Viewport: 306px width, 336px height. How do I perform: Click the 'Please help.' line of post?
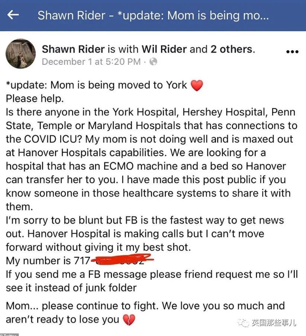[x=35, y=99]
